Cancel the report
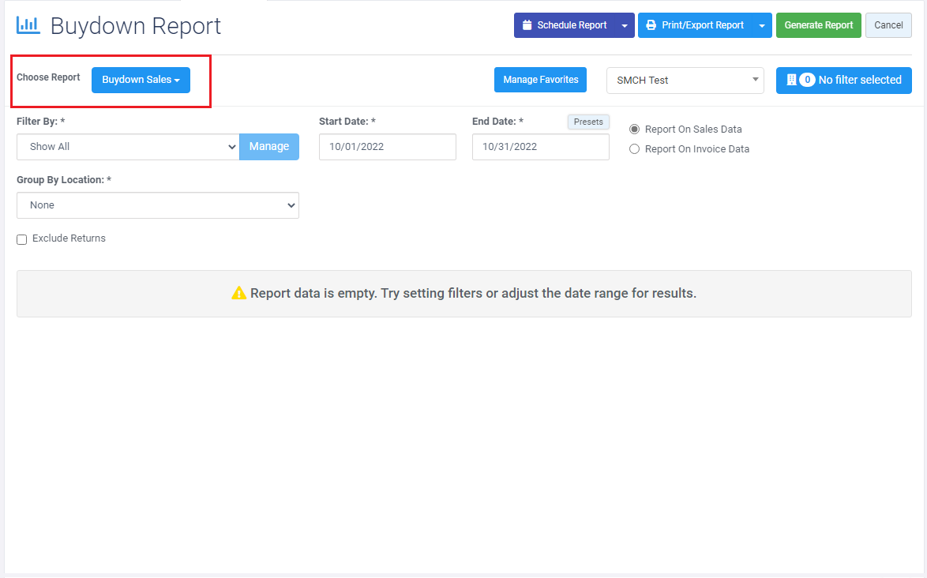927x578 pixels. point(888,25)
